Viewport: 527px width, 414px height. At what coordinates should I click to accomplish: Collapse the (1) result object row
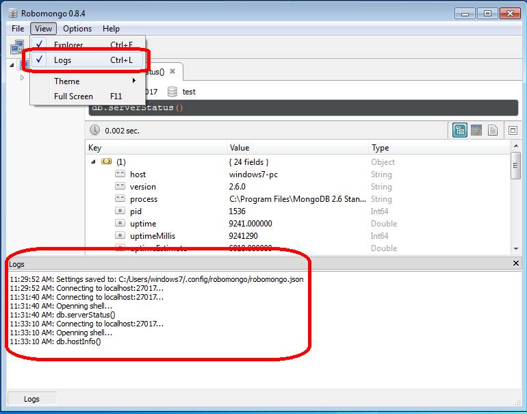tap(93, 162)
